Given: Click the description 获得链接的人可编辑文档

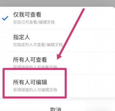Looking at the screenshot, I should click(35, 90).
